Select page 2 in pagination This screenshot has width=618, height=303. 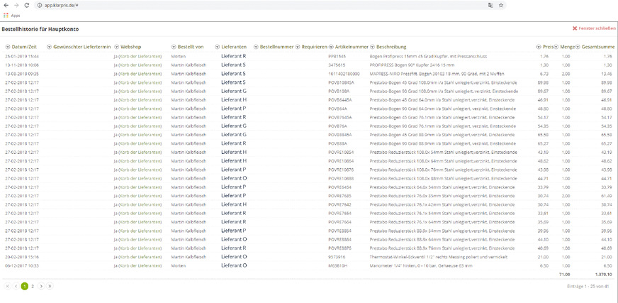pyautogui.click(x=33, y=287)
